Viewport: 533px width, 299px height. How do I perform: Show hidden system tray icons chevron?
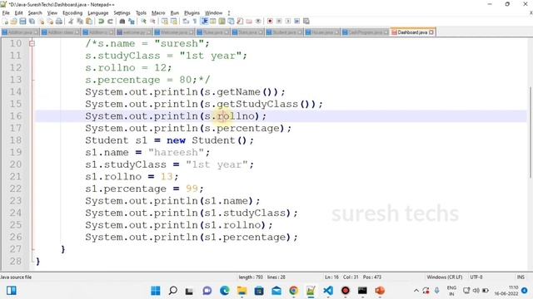pos(416,291)
